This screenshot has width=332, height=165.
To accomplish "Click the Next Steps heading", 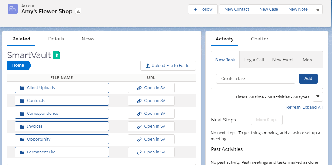I will (223, 120).
